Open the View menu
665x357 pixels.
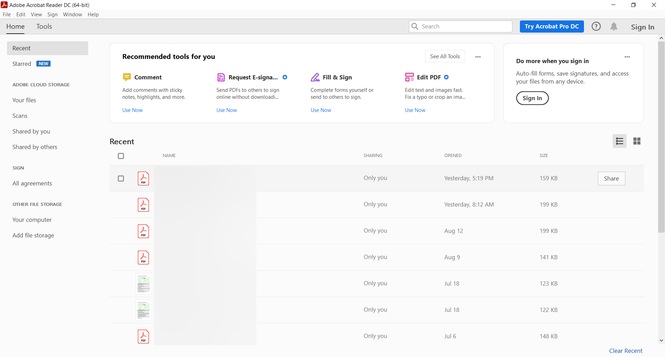[x=36, y=15]
